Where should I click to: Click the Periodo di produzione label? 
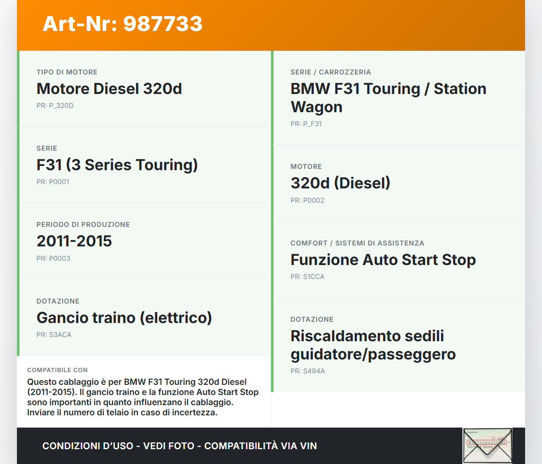click(x=83, y=225)
